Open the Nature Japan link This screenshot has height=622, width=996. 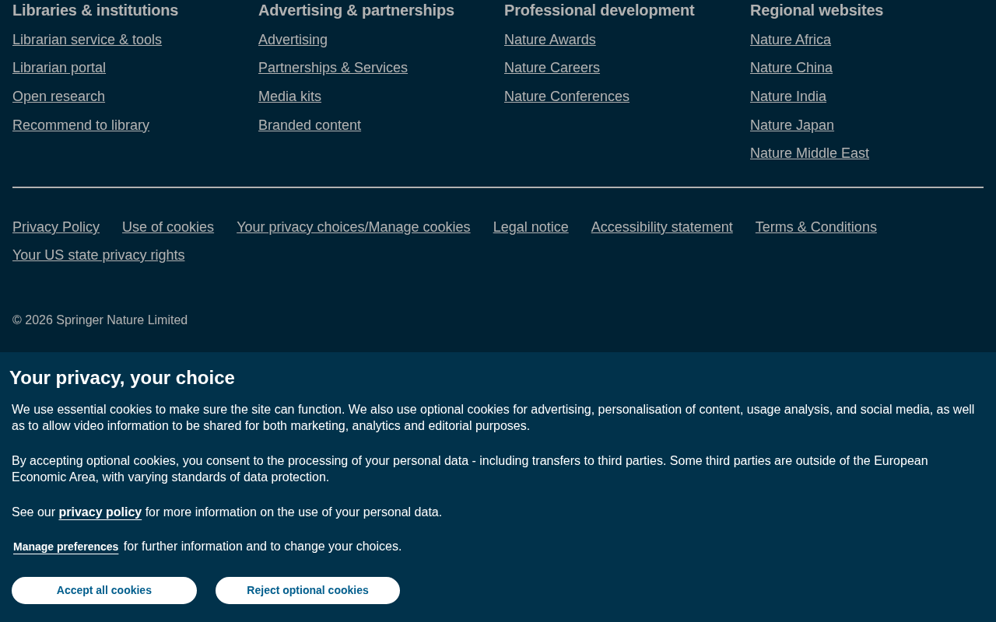point(792,125)
